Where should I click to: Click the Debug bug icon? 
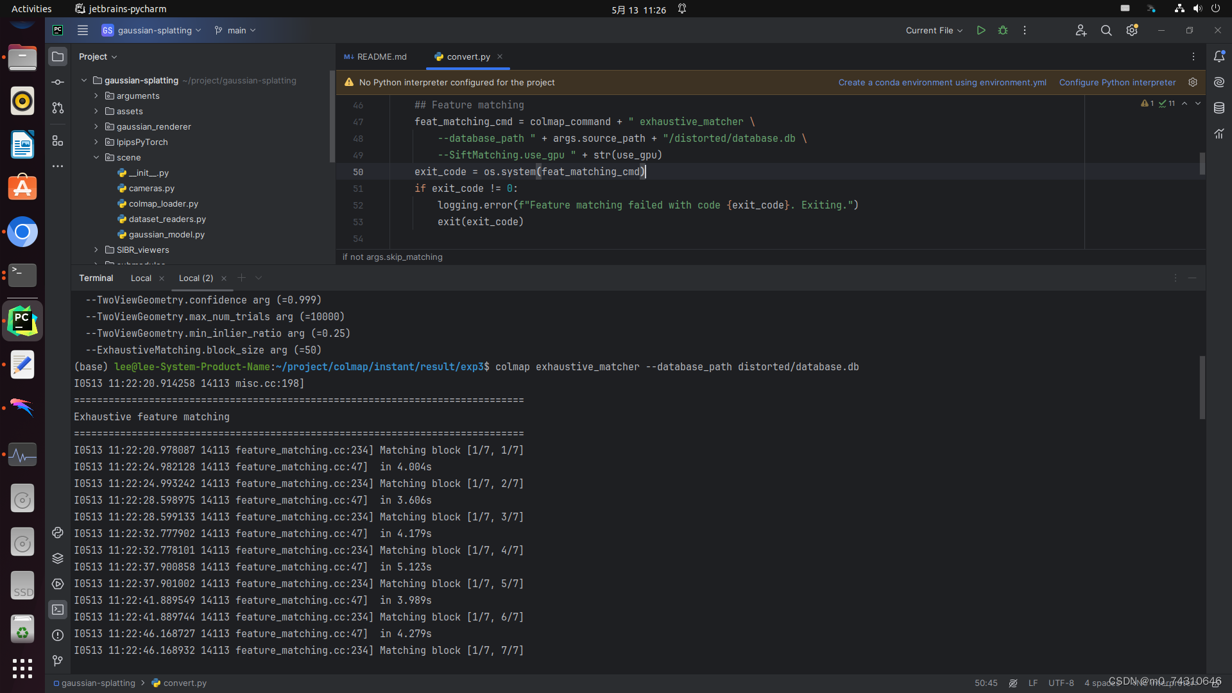1002,30
